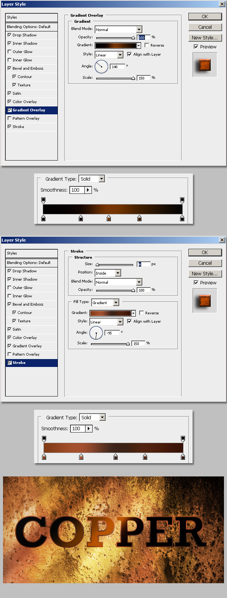Screen dimensions: 227x598
Task: Click the Opacity slider in Gradient Overlay settings
Action: 115,37
